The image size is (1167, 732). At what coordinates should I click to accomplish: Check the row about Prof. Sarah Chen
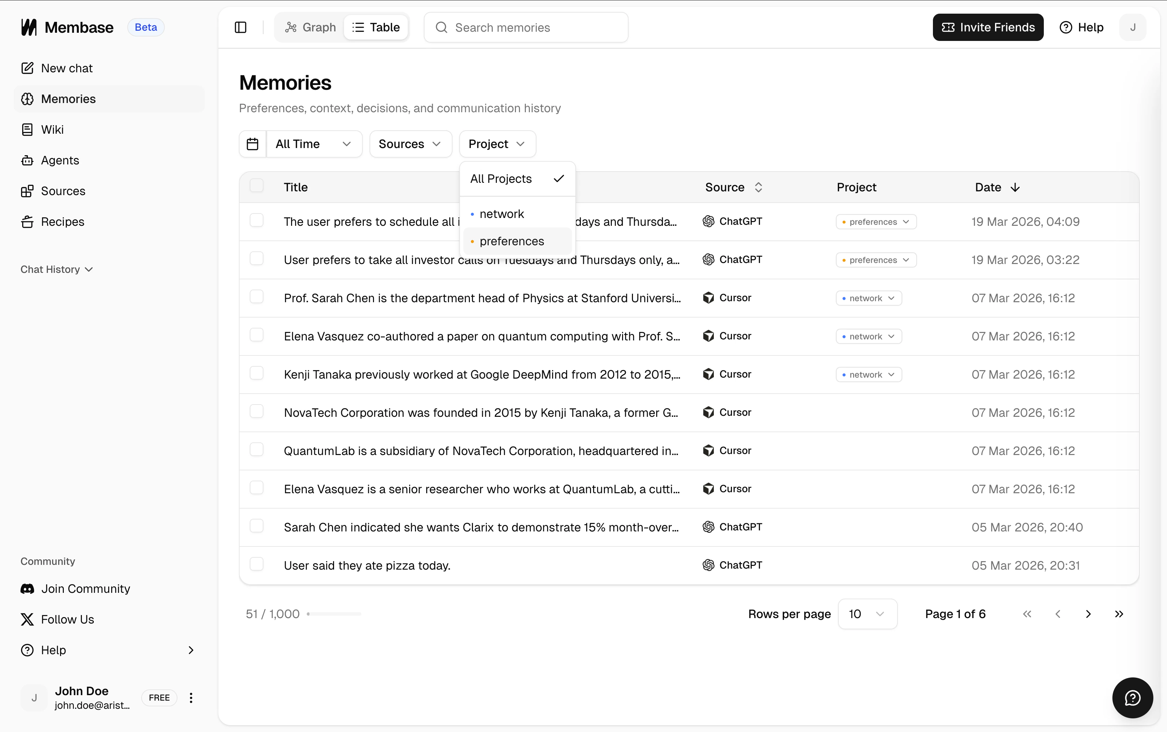click(x=257, y=296)
